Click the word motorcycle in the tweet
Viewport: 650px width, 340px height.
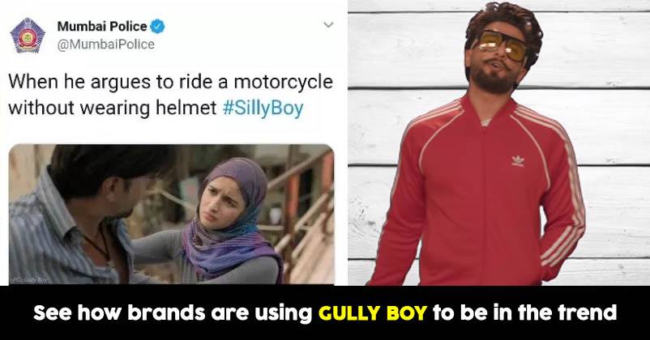click(283, 82)
